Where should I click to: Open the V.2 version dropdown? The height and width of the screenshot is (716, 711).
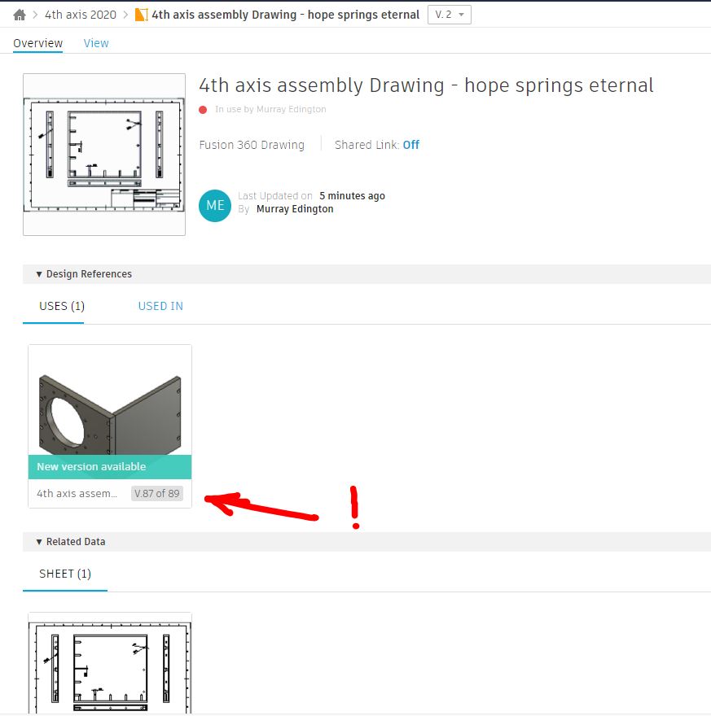(449, 14)
